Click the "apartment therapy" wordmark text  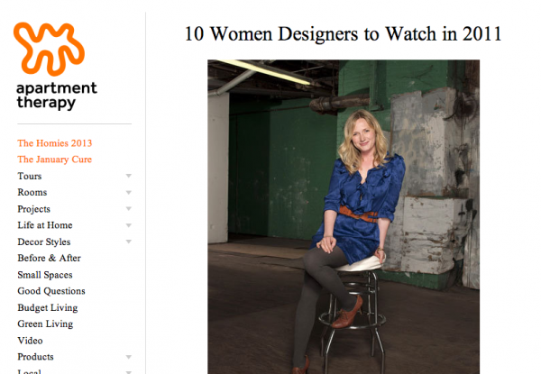(56, 96)
